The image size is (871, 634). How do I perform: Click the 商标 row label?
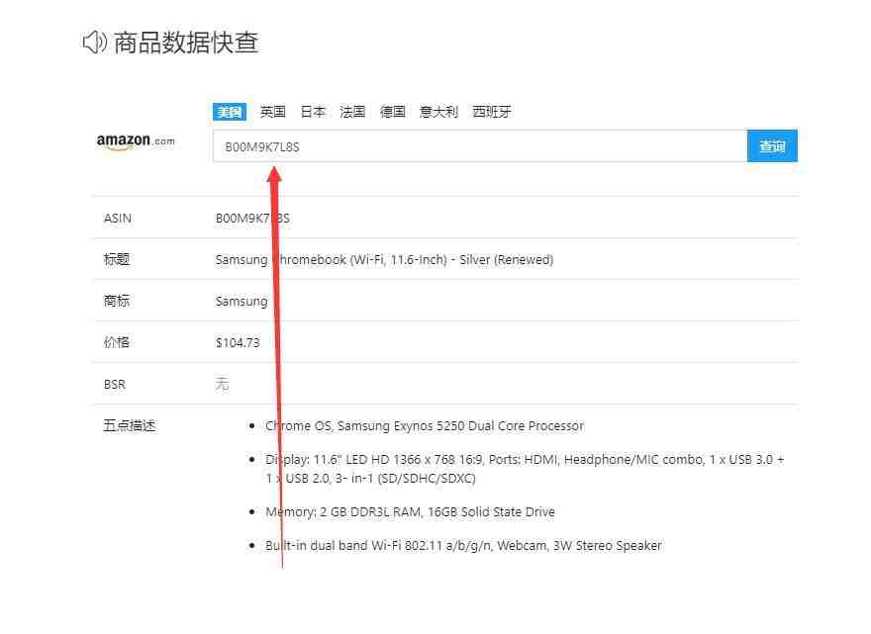click(117, 301)
